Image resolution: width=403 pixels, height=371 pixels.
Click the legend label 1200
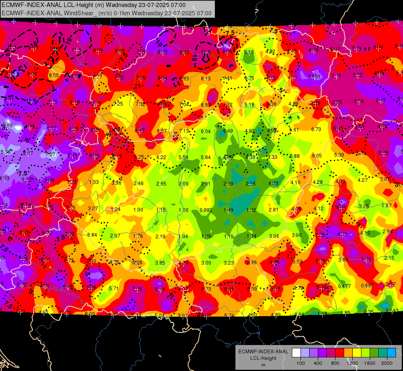coord(352,363)
